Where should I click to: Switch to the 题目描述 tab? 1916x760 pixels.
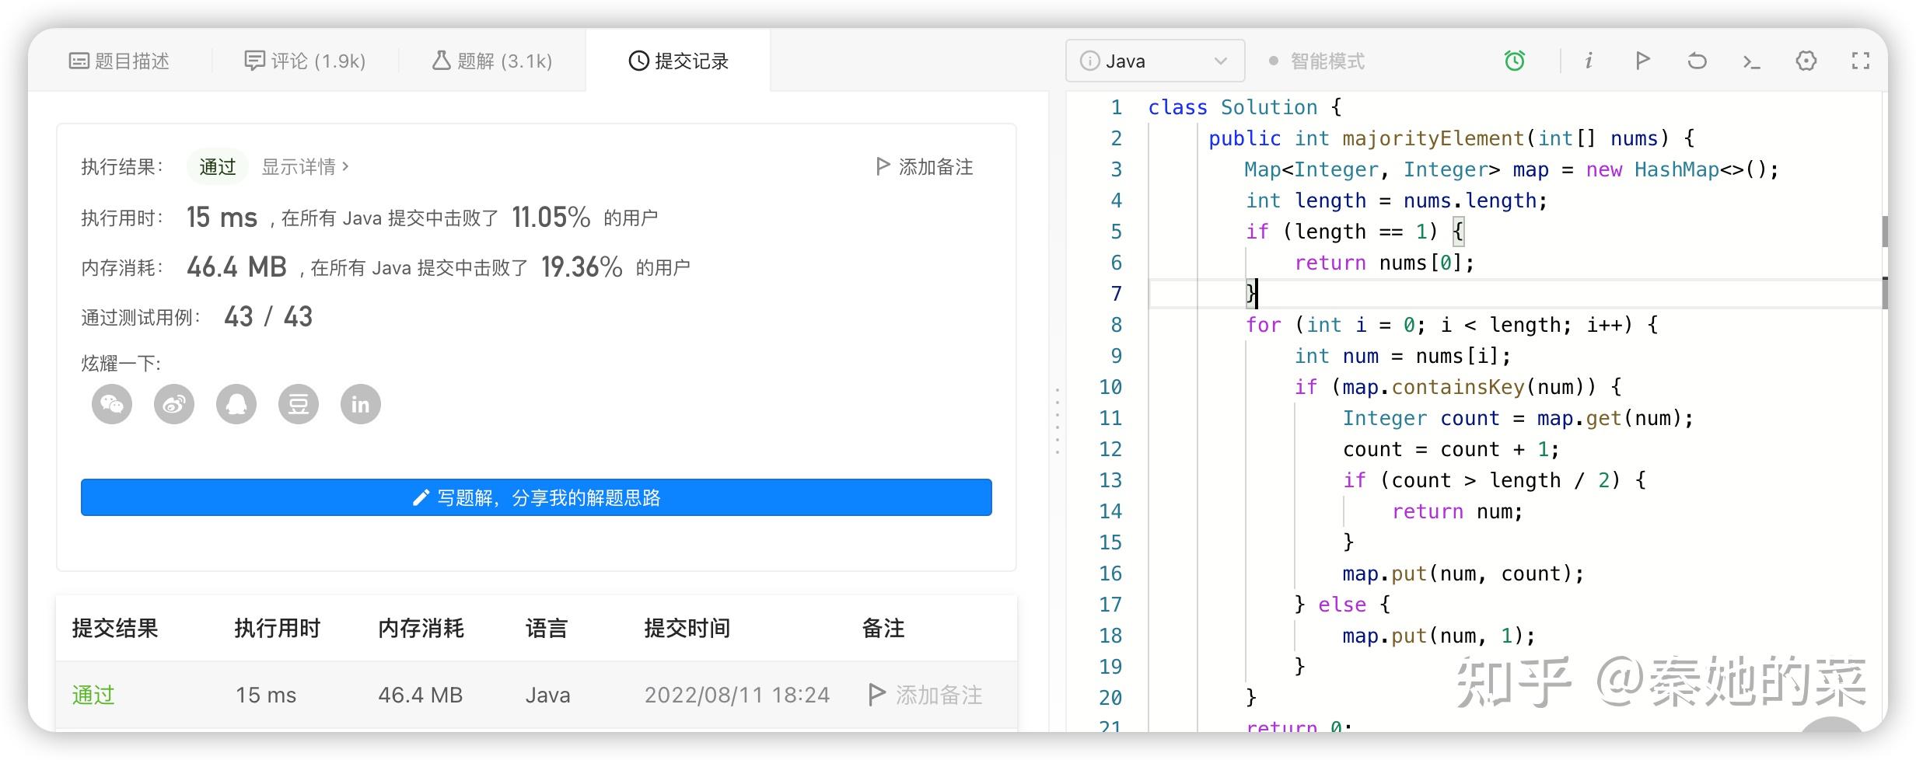pos(120,61)
